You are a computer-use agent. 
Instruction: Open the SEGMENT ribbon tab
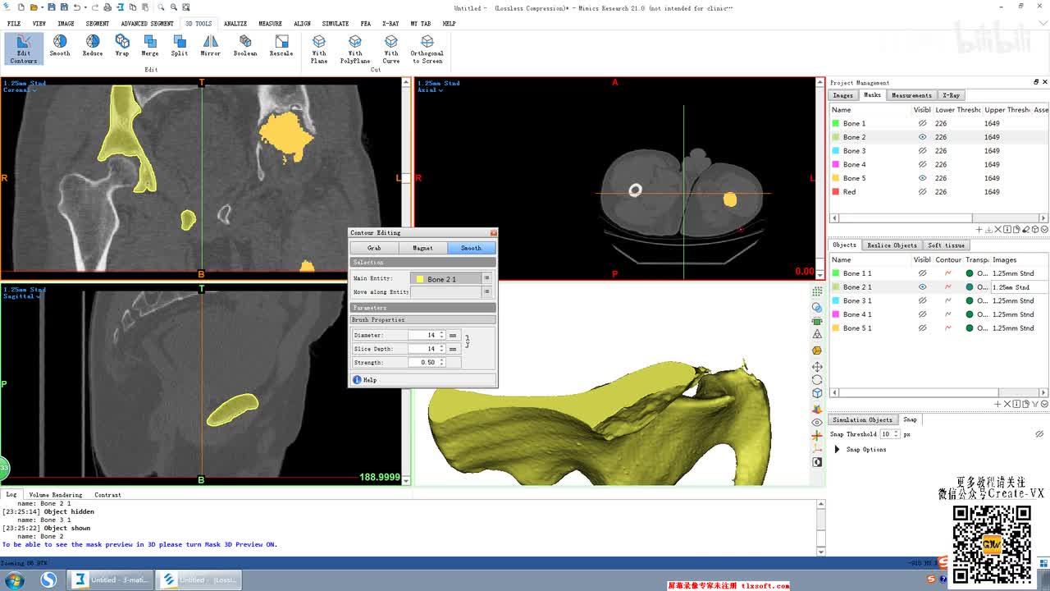(97, 24)
